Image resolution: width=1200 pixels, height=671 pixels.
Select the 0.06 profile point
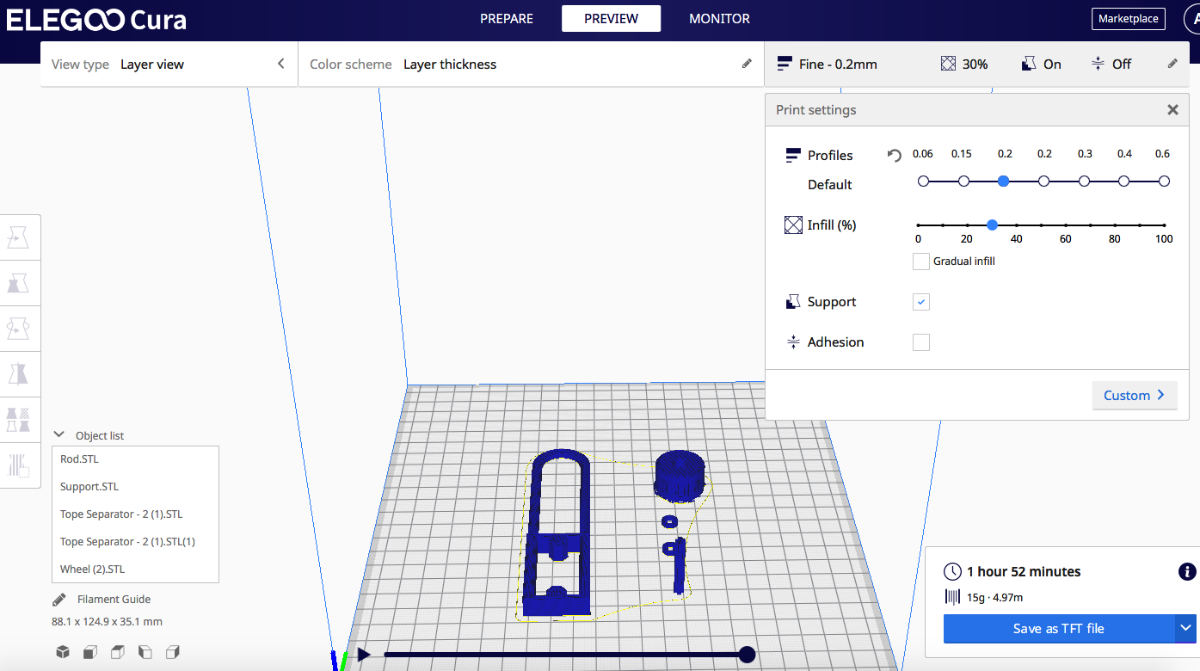click(923, 182)
